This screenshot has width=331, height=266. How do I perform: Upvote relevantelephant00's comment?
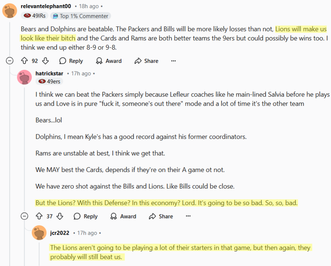tap(24, 61)
